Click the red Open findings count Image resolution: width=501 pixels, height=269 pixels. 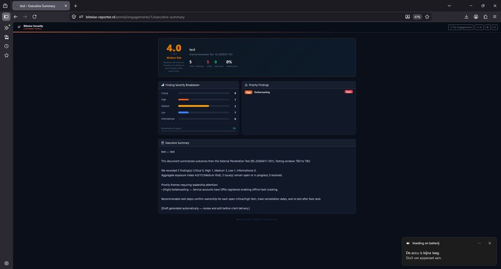coord(208,62)
